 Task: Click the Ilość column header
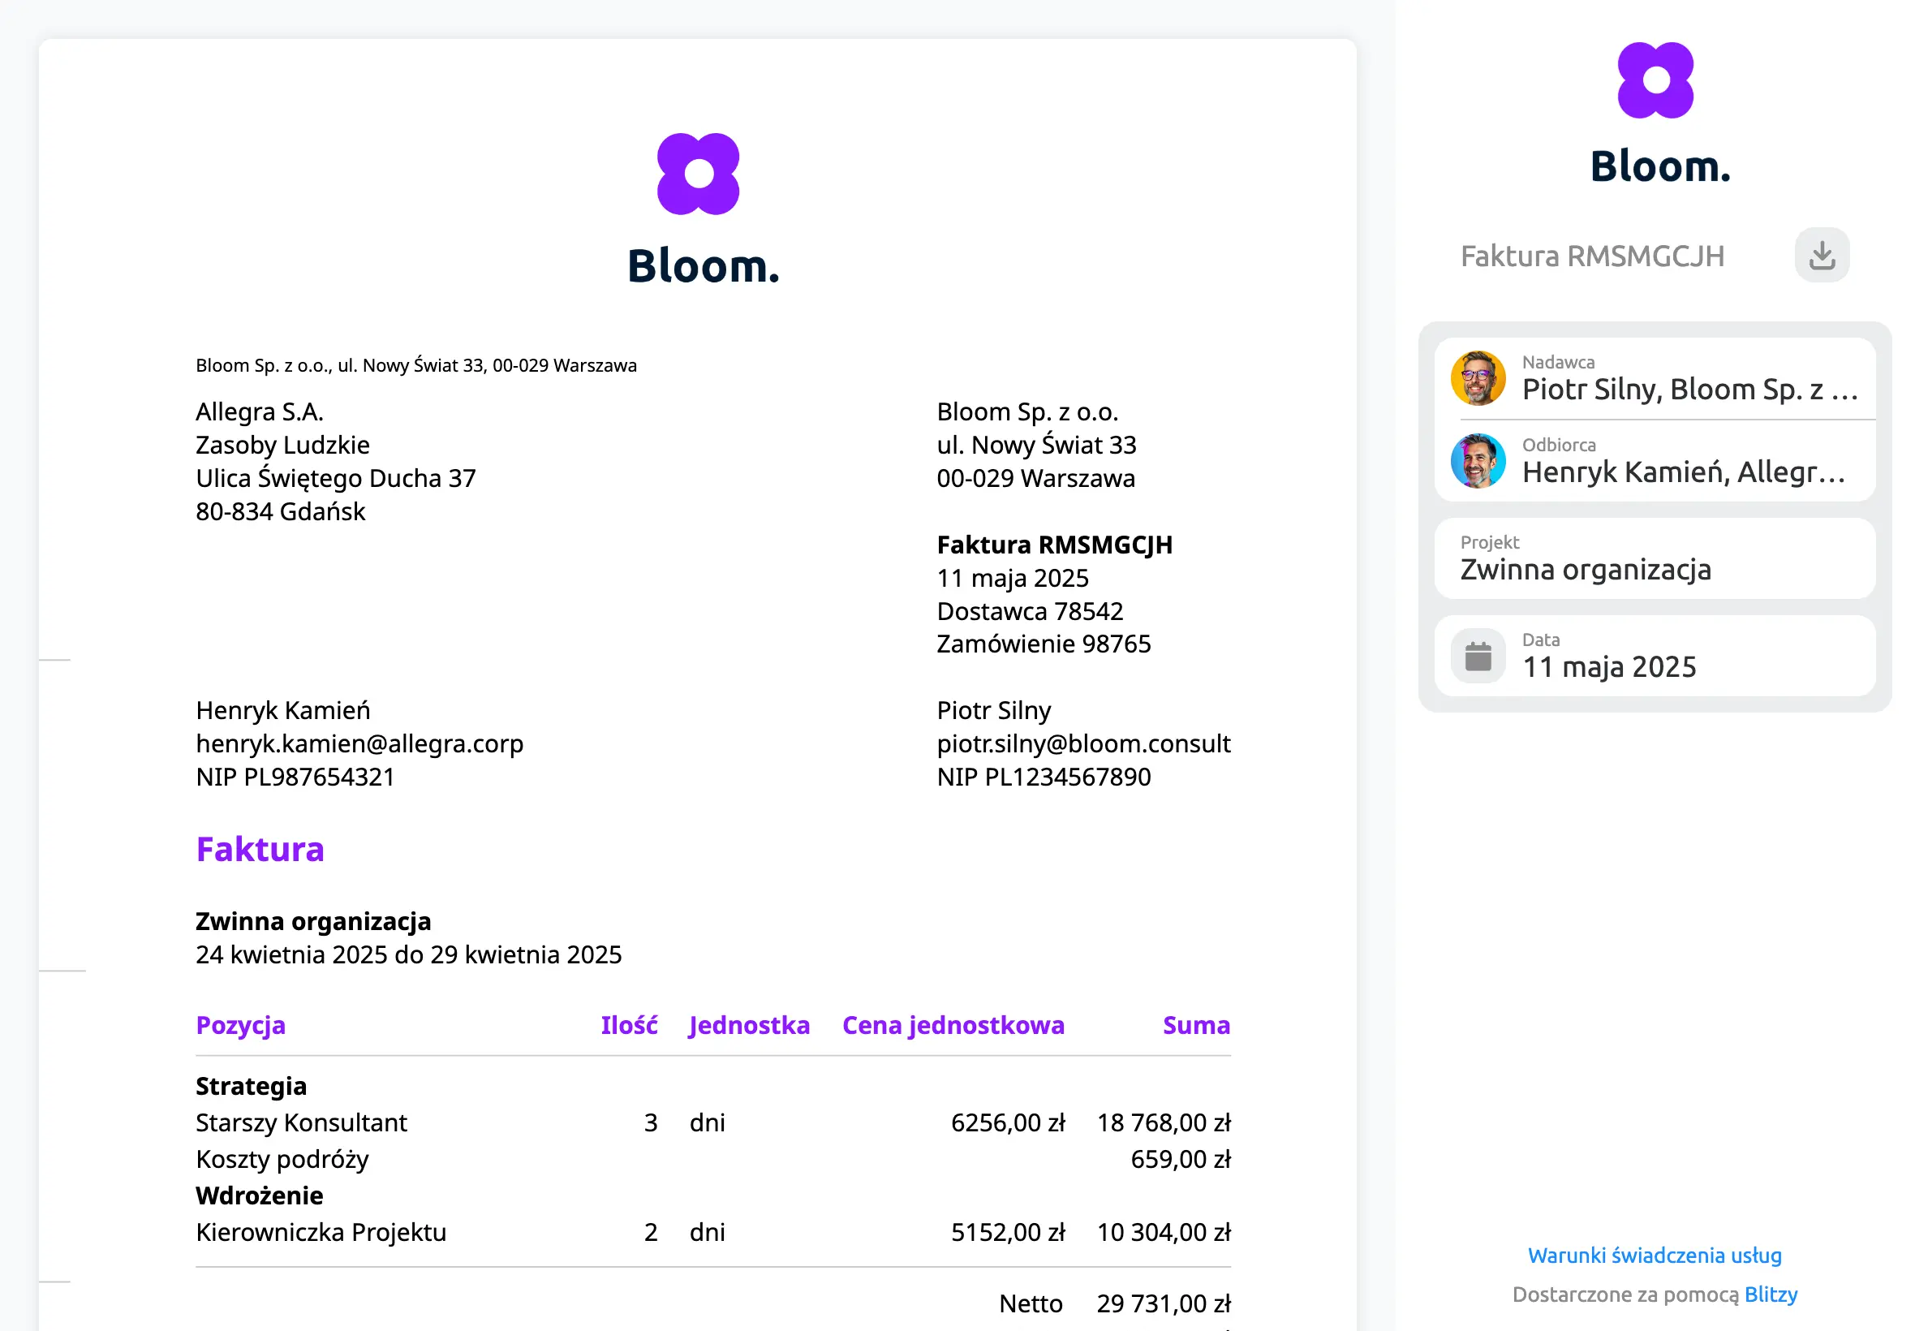629,1025
